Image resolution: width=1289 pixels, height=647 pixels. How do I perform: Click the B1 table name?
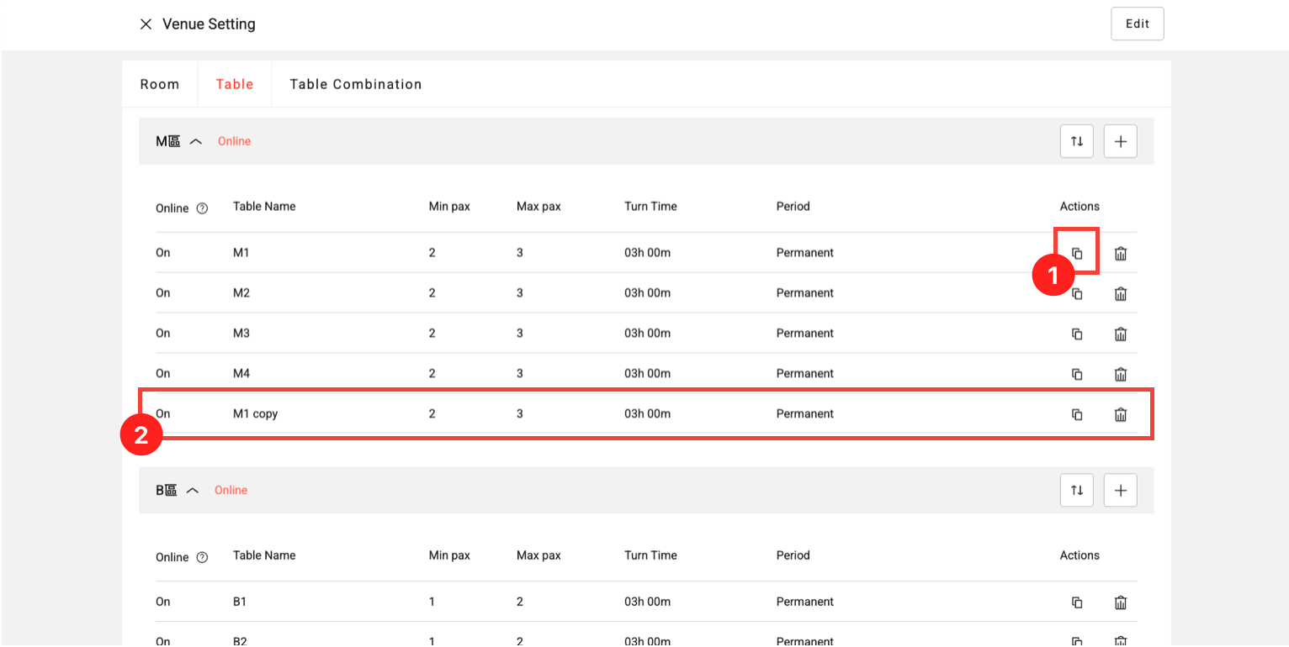pyautogui.click(x=240, y=602)
